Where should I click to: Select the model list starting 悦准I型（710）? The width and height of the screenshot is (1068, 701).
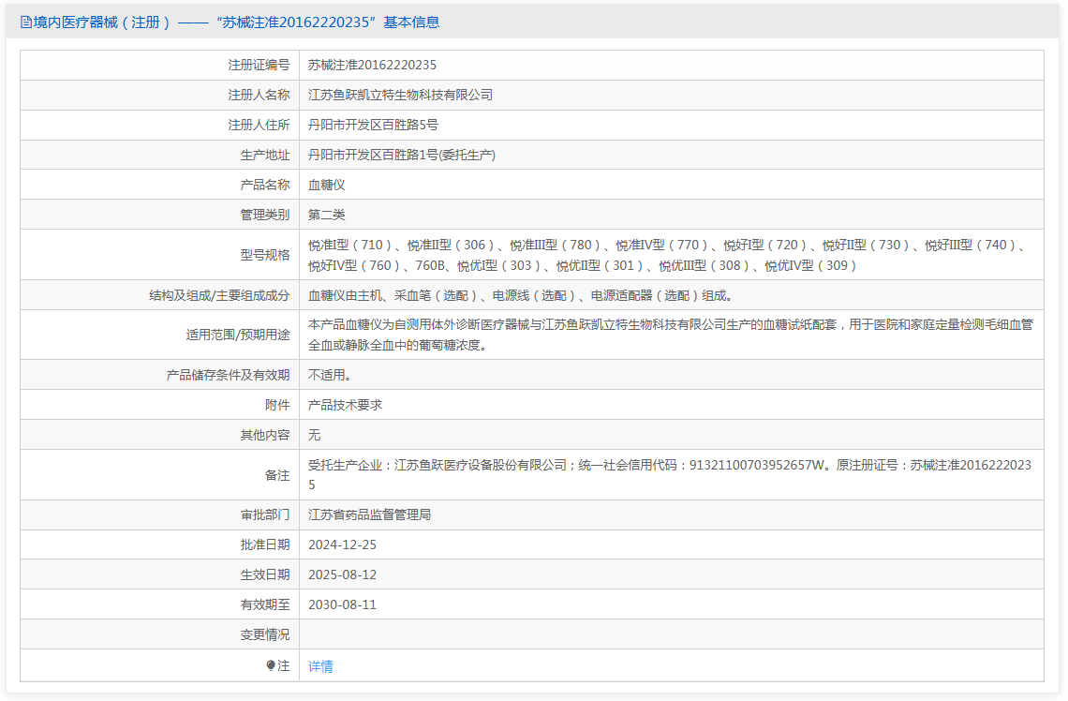click(x=669, y=255)
